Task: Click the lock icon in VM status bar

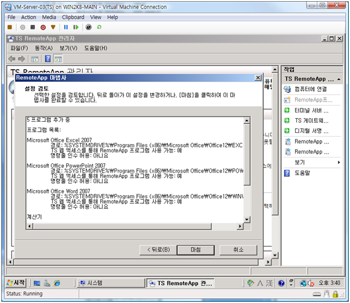Action: click(335, 294)
